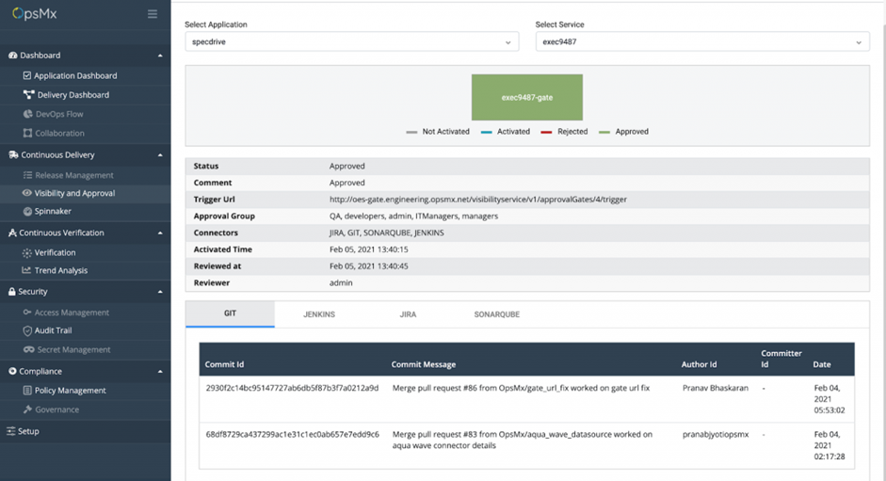Click the green exec9487-gate box
This screenshot has height=481, width=886.
coord(527,97)
